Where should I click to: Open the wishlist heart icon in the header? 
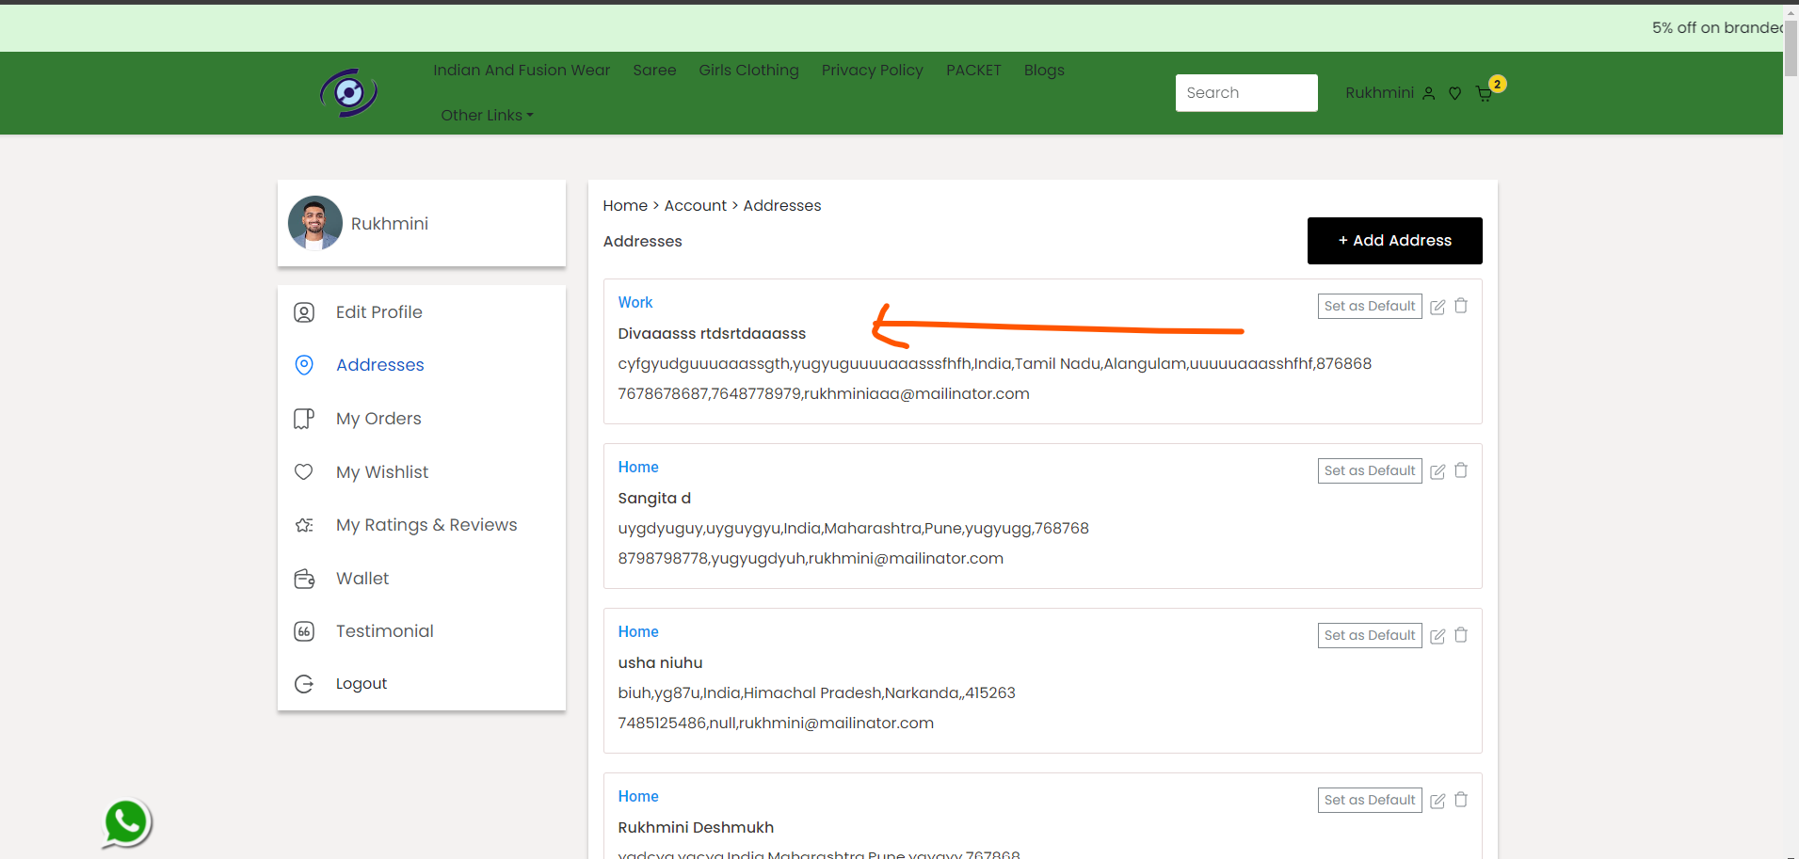tap(1454, 93)
